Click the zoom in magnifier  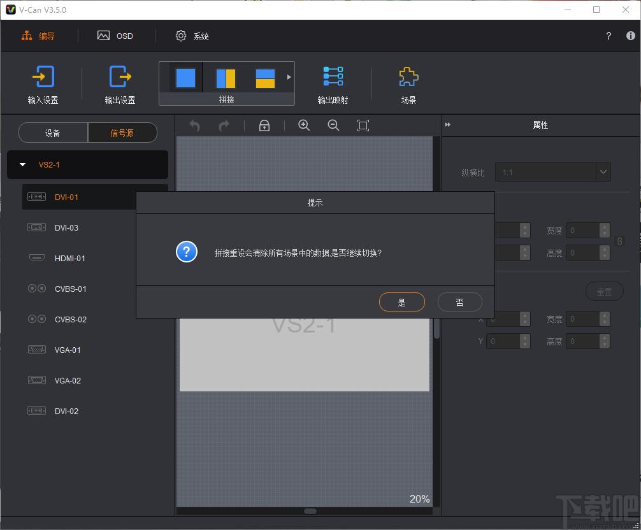pyautogui.click(x=304, y=125)
